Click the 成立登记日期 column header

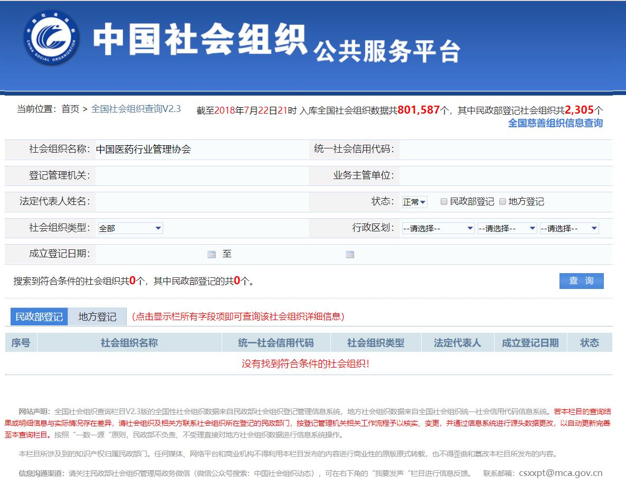coord(530,342)
